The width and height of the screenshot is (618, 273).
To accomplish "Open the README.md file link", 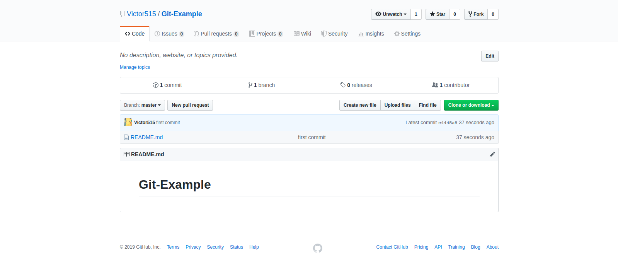I will (x=147, y=137).
